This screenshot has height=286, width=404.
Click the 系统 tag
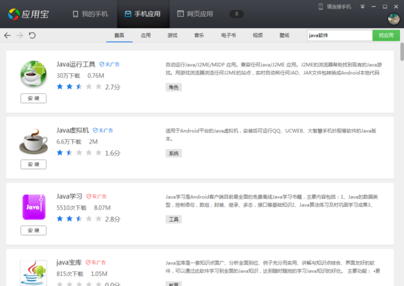174,154
